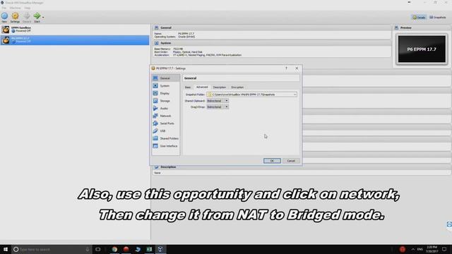Open Chrome from taskbar
The width and height of the screenshot is (452, 254).
tap(114, 249)
